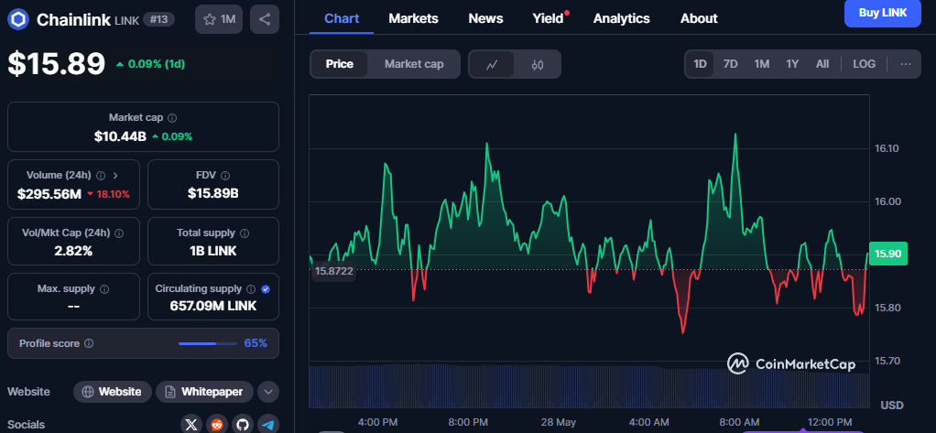Show Market cap info tooltip icon
This screenshot has width=936, height=433.
(172, 118)
